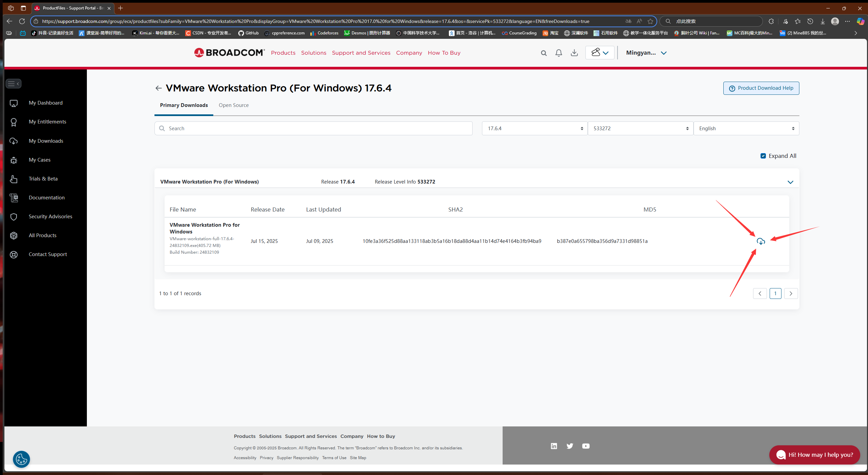Switch to the Open Source tab

tap(234, 105)
